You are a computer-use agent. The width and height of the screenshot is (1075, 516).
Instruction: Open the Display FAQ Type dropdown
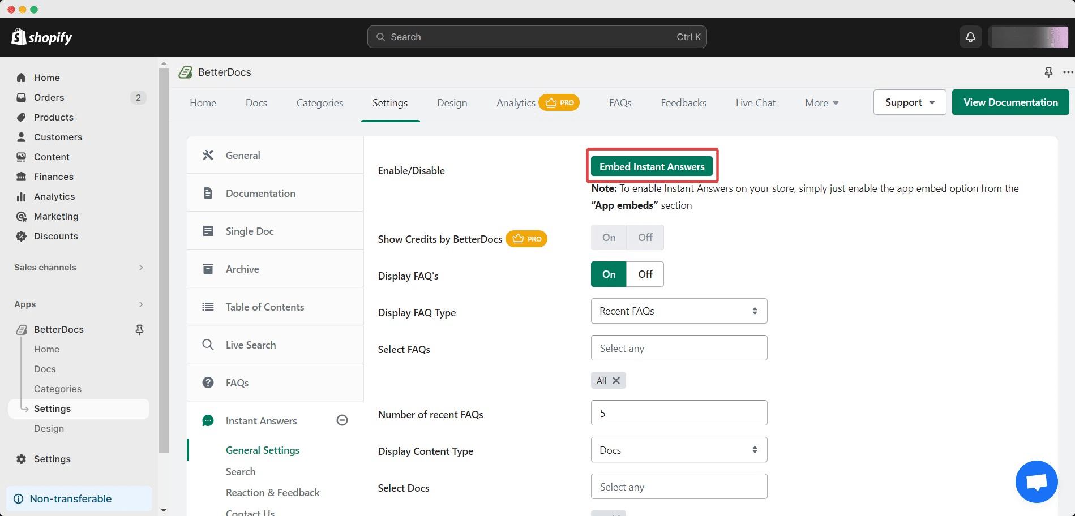click(x=679, y=311)
